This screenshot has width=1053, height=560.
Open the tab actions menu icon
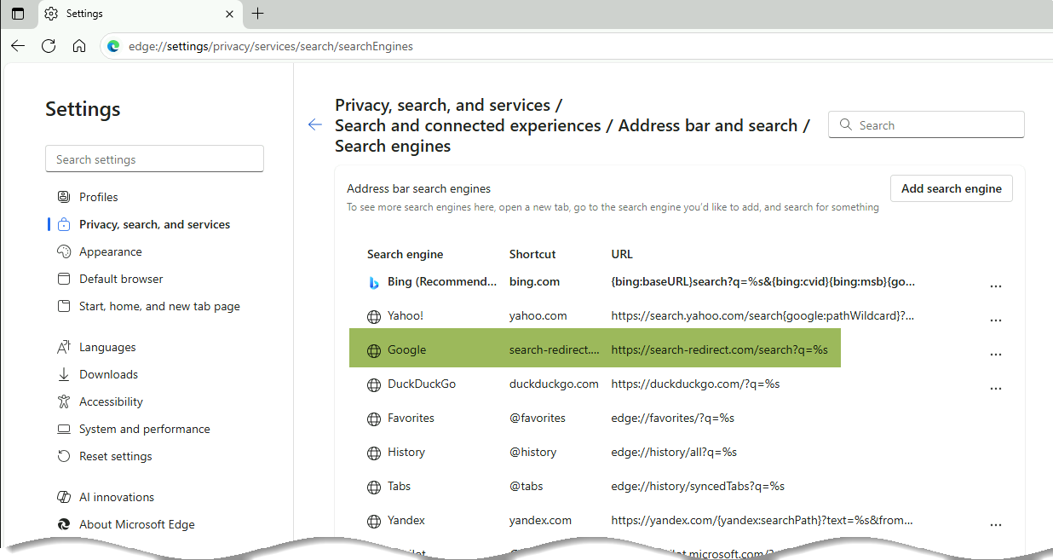point(18,14)
